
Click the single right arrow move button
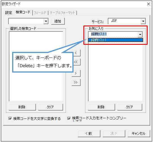coord(76,73)
